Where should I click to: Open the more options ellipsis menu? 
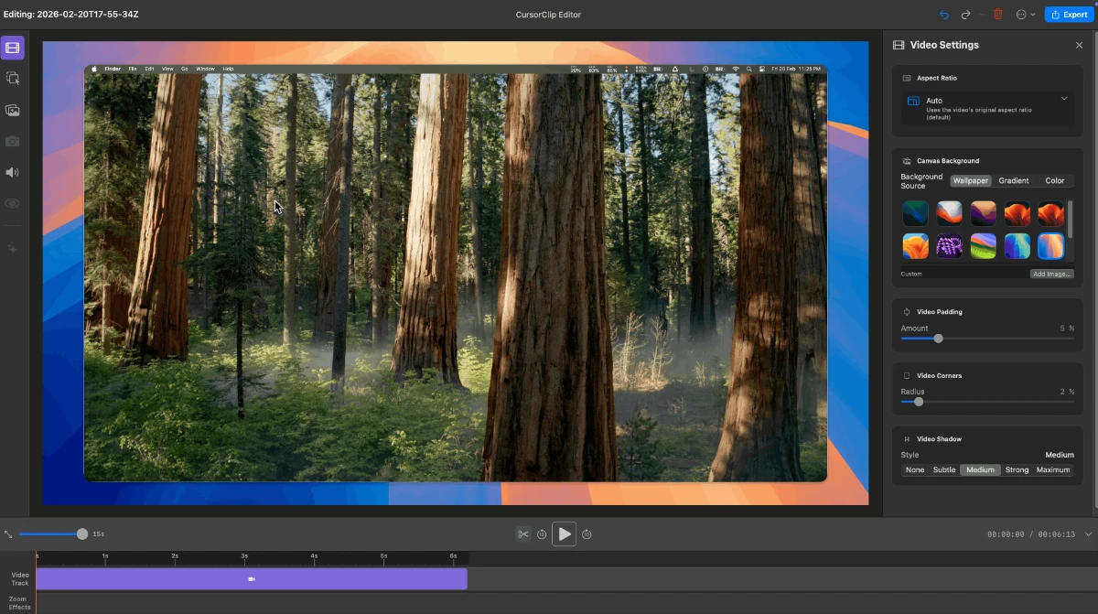(1022, 15)
